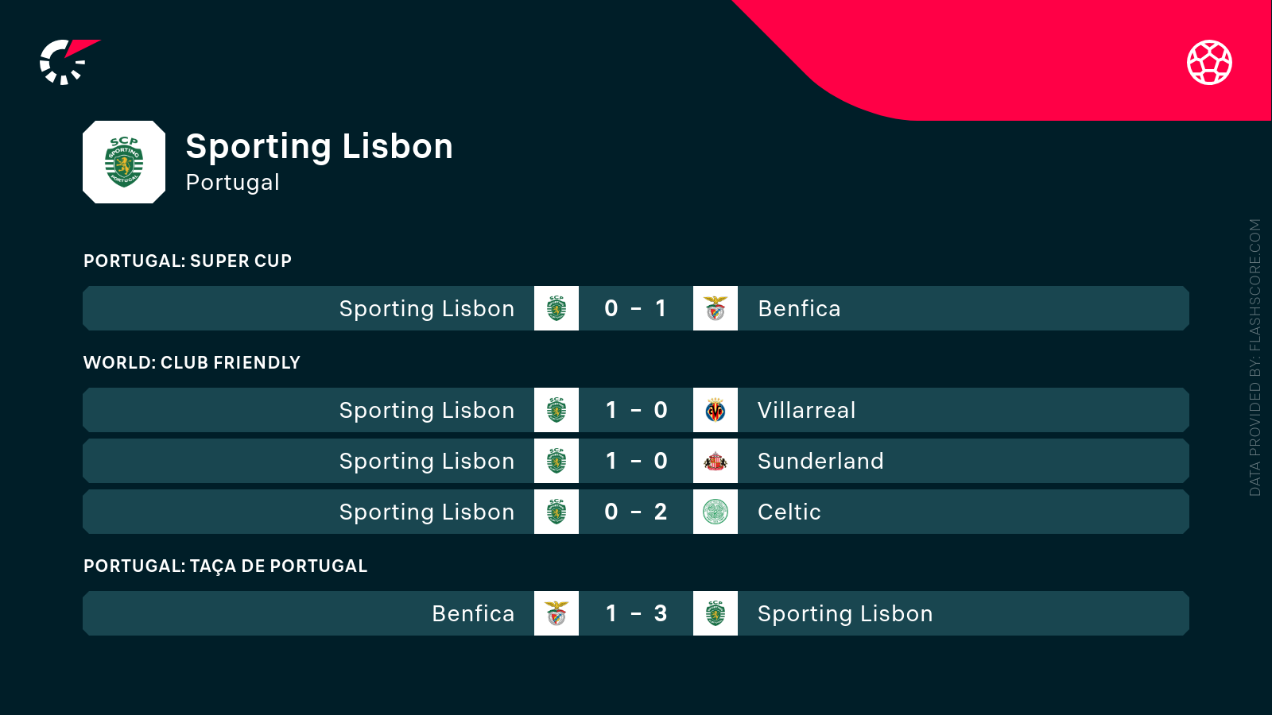1272x715 pixels.
Task: Select the Sunderland team name
Action: [820, 461]
